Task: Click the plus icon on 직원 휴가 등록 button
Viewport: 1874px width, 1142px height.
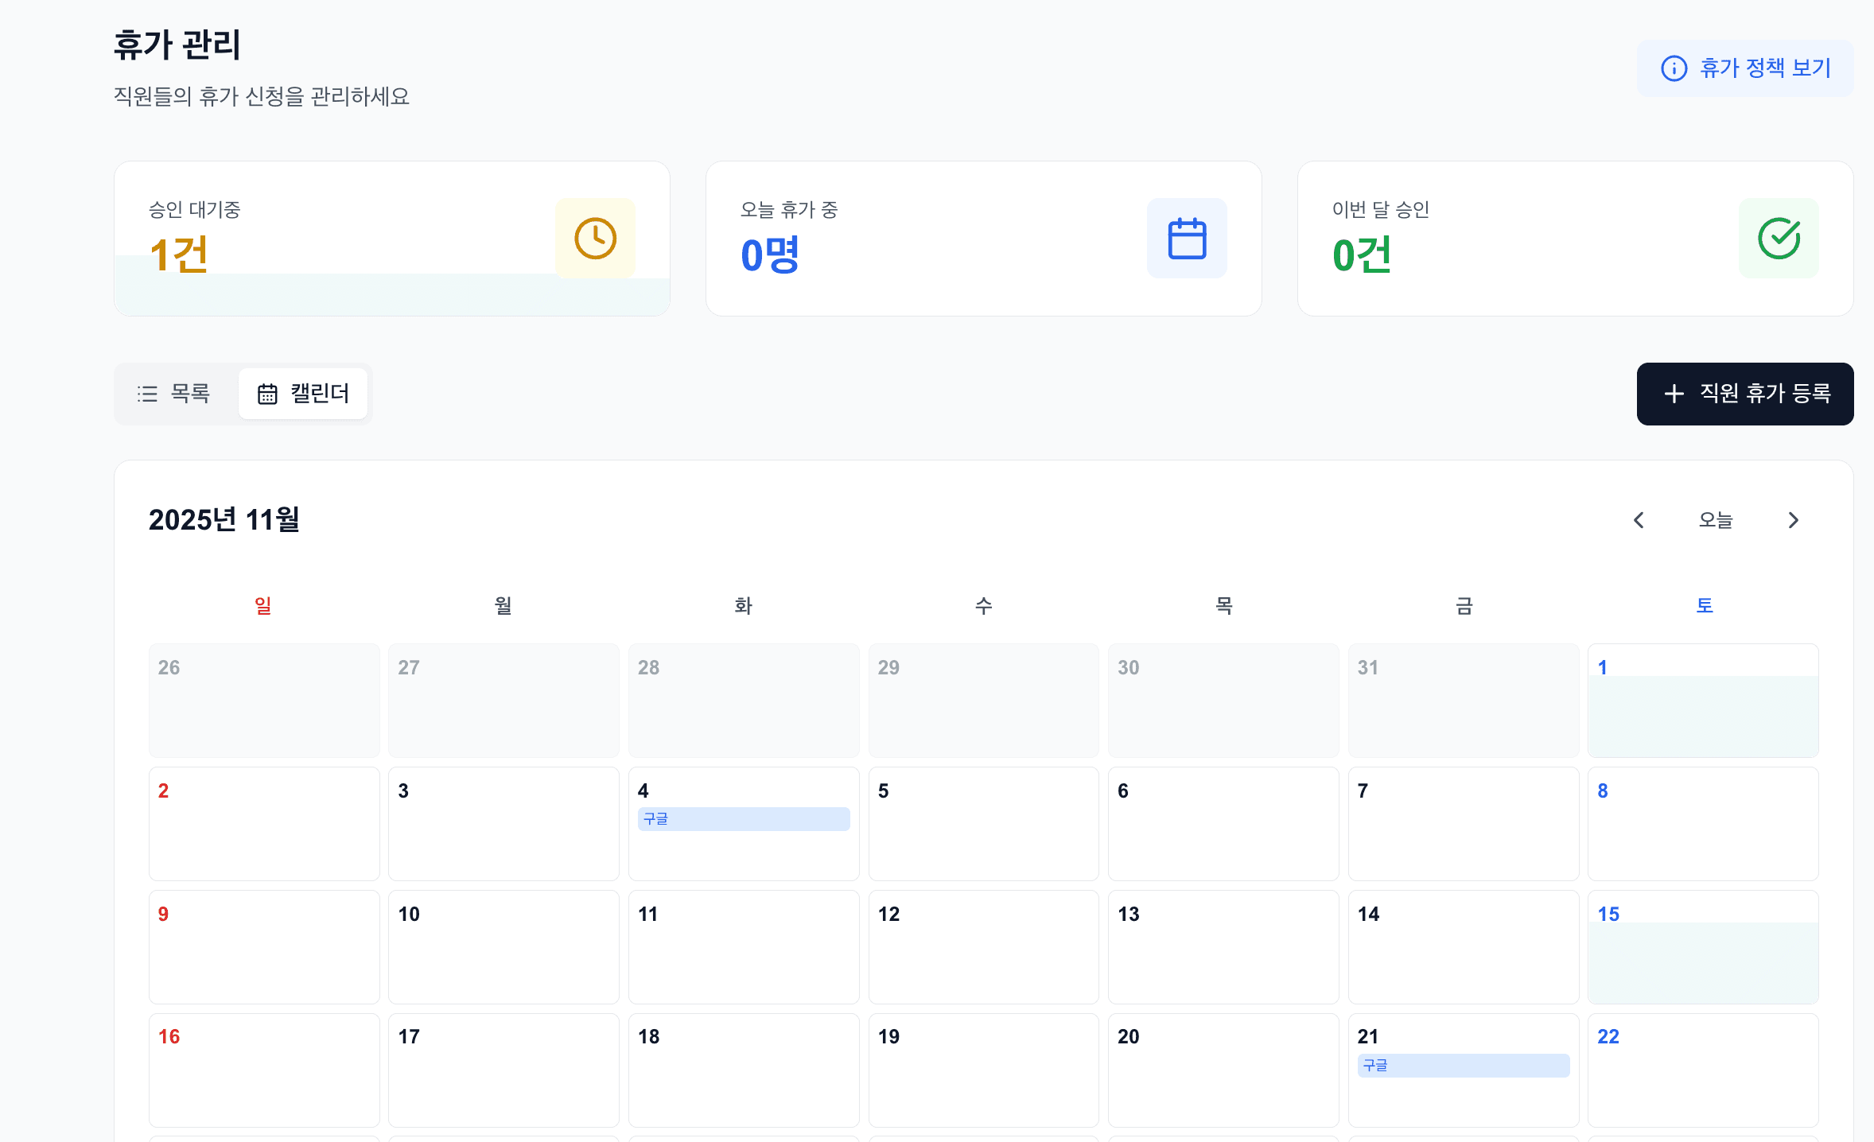Action: [1674, 394]
